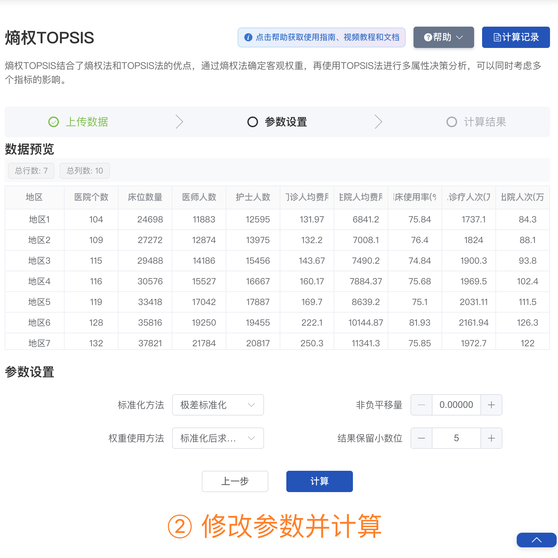Increase 结果保留小数位 using plus
This screenshot has height=558, width=558.
(491, 438)
